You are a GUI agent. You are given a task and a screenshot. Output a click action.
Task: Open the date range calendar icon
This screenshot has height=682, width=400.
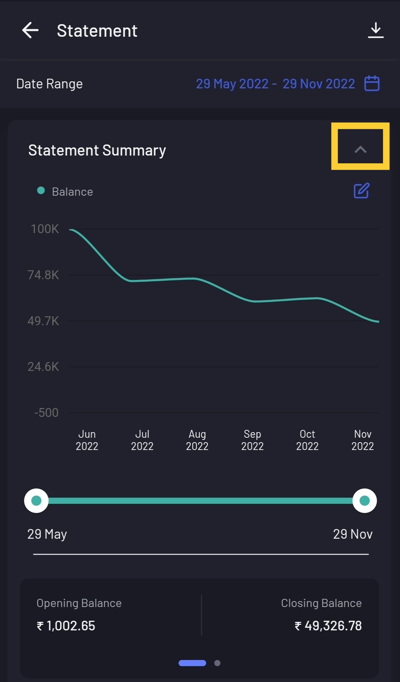point(372,84)
